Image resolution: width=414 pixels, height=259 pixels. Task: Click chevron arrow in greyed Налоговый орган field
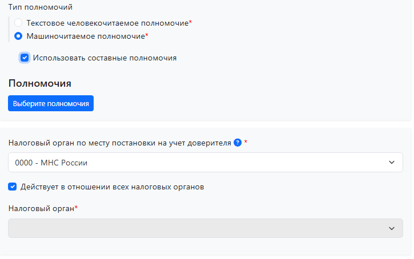point(392,228)
